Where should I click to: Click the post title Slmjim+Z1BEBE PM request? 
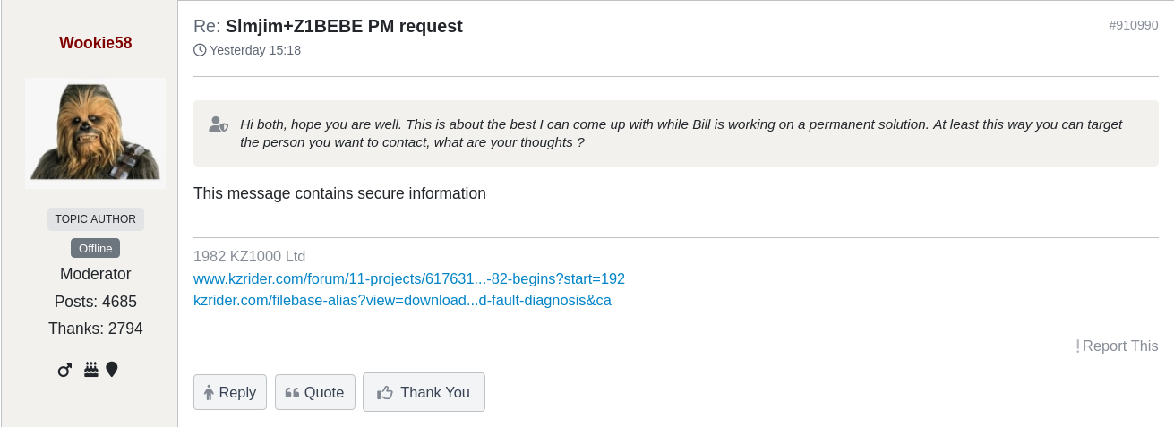(x=344, y=26)
